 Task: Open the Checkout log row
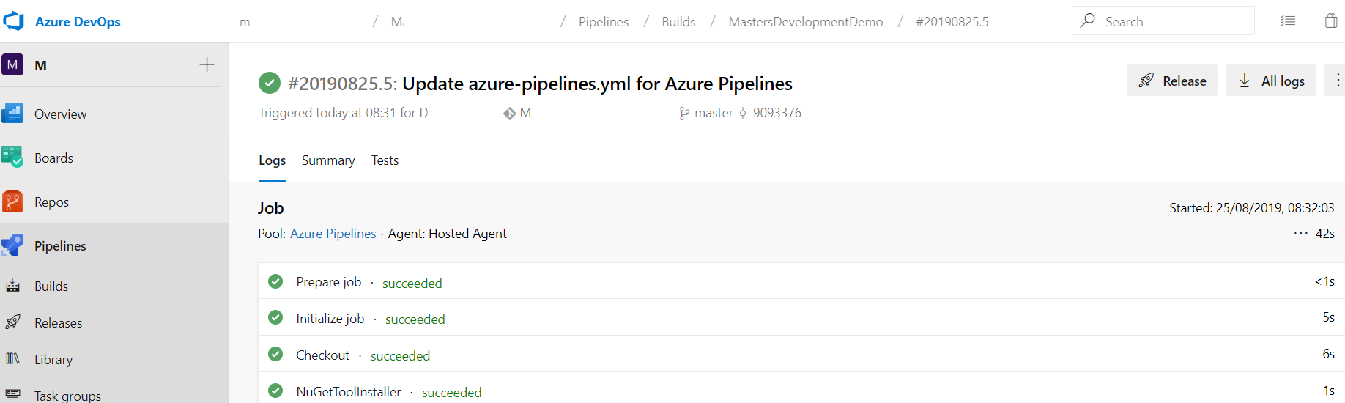click(x=801, y=354)
